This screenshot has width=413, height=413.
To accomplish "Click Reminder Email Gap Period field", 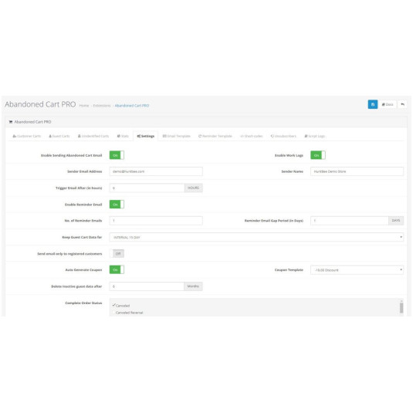I will point(349,221).
